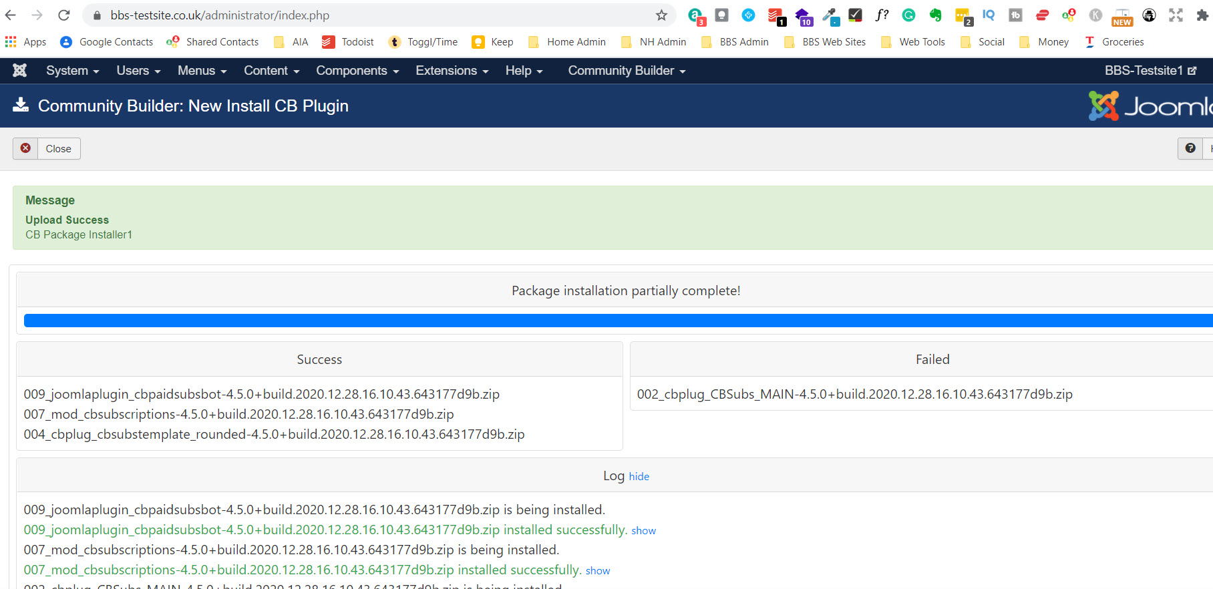Open the incognito-style spy extension icon
The height and width of the screenshot is (589, 1213).
(1149, 15)
